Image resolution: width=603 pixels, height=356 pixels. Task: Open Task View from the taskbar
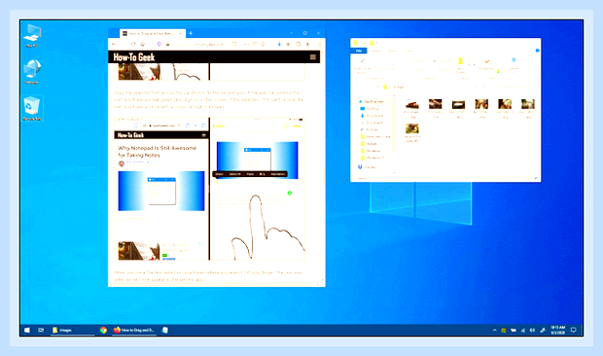pos(41,330)
